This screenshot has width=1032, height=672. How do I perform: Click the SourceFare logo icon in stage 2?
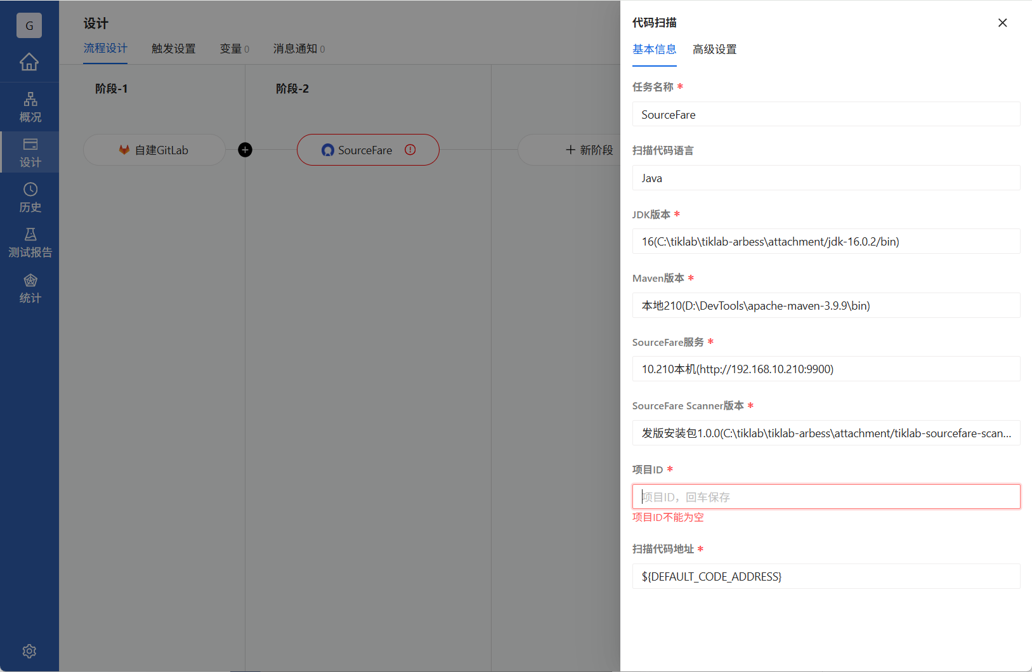pos(328,150)
